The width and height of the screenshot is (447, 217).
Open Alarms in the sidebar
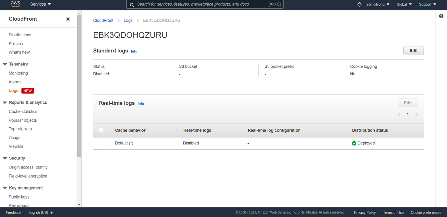15,82
